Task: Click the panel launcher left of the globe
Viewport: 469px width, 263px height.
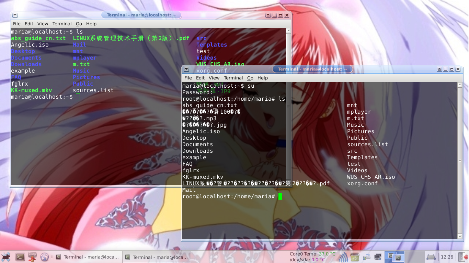Action: (33, 256)
